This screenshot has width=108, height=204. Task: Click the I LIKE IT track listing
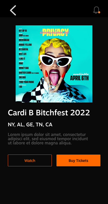pyautogui.click(x=22, y=59)
